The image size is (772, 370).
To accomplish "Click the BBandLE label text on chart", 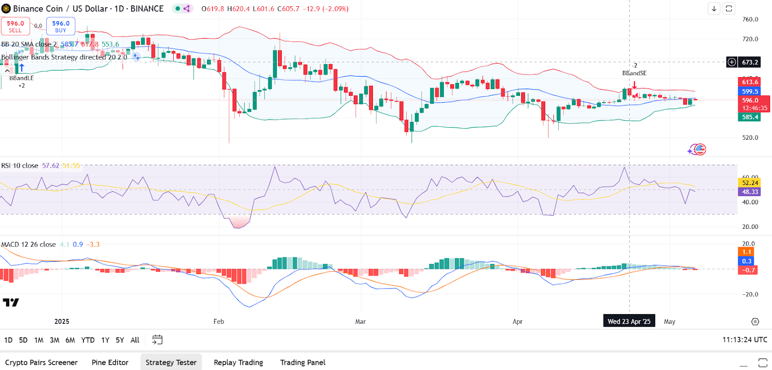I will (22, 78).
